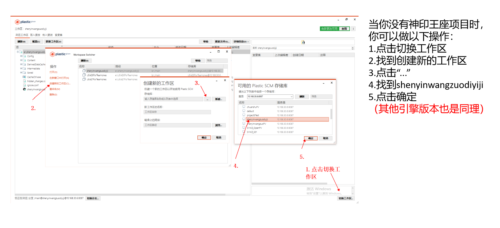Collapse the root e:\shenyinwangzuodiyiji node
This screenshot has width=500, height=228.
tap(18, 52)
